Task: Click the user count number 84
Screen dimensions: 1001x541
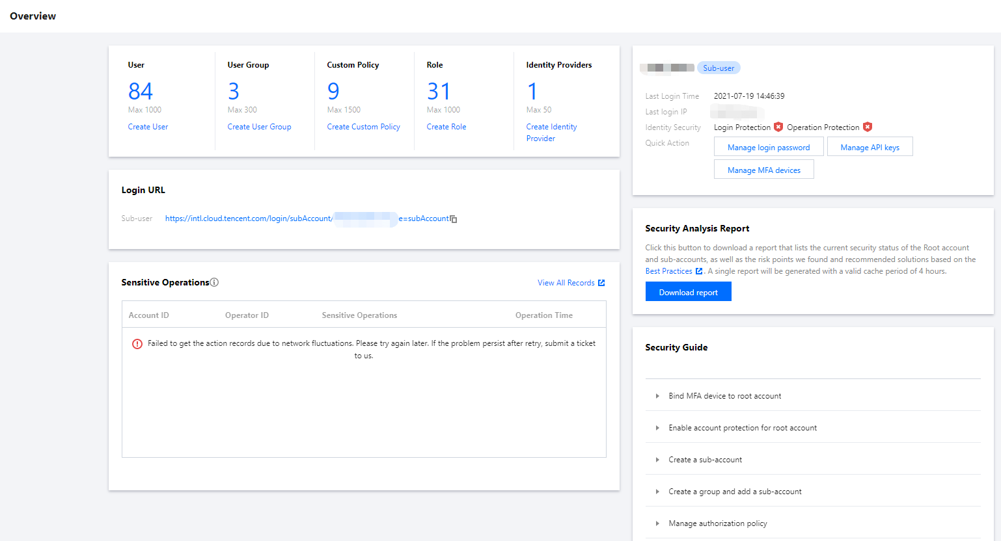Action: click(141, 91)
